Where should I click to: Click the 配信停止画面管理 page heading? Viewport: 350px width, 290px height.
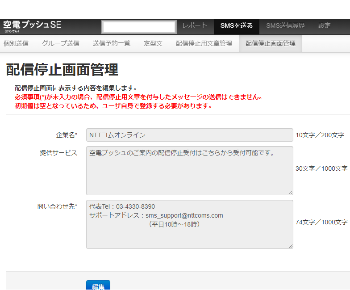pos(62,70)
